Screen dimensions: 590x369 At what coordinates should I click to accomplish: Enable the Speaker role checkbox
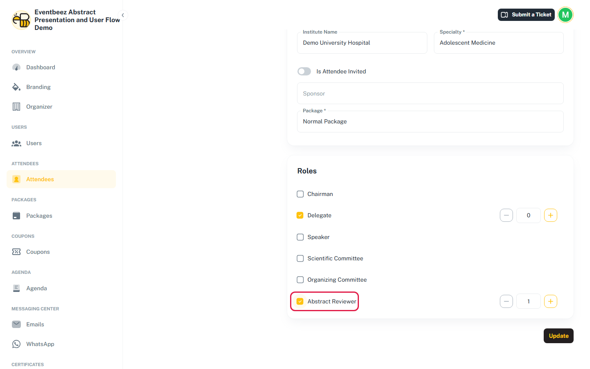tap(300, 237)
